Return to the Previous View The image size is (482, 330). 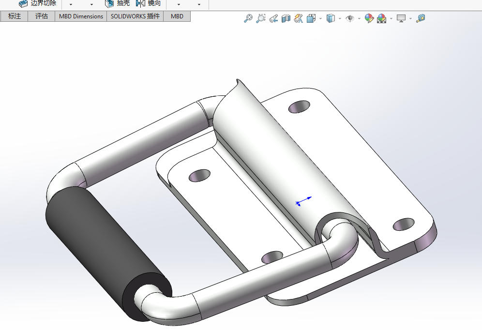point(273,18)
